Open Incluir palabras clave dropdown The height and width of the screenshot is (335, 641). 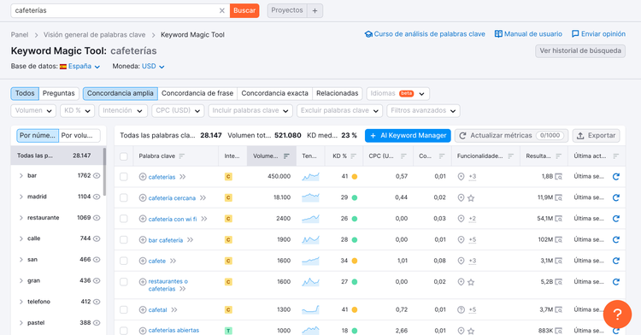(250, 111)
